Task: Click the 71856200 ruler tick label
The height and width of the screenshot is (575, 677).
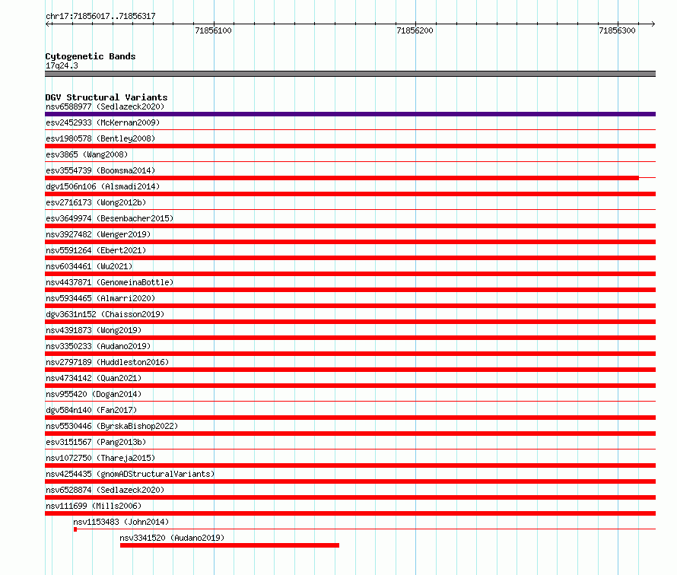Action: click(415, 30)
